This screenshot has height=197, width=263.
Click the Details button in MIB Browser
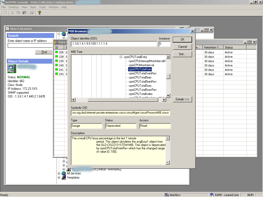182,99
